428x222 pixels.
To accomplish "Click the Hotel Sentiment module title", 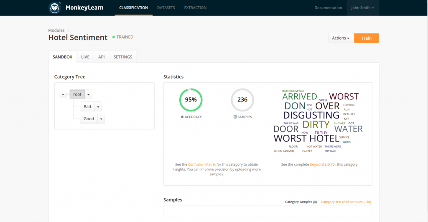I will [78, 37].
